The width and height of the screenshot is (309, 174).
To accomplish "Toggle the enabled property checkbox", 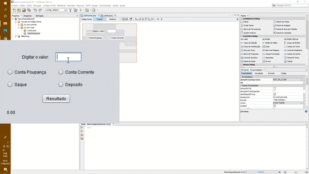I will pyautogui.click(x=275, y=106).
